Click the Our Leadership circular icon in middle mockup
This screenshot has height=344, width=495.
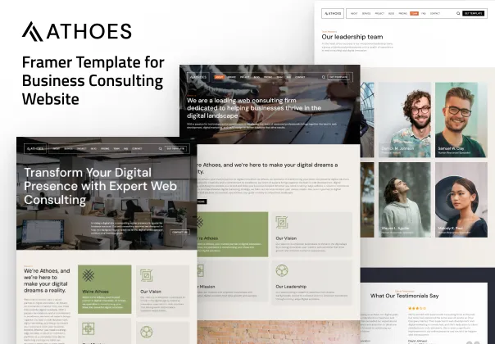tap(281, 270)
